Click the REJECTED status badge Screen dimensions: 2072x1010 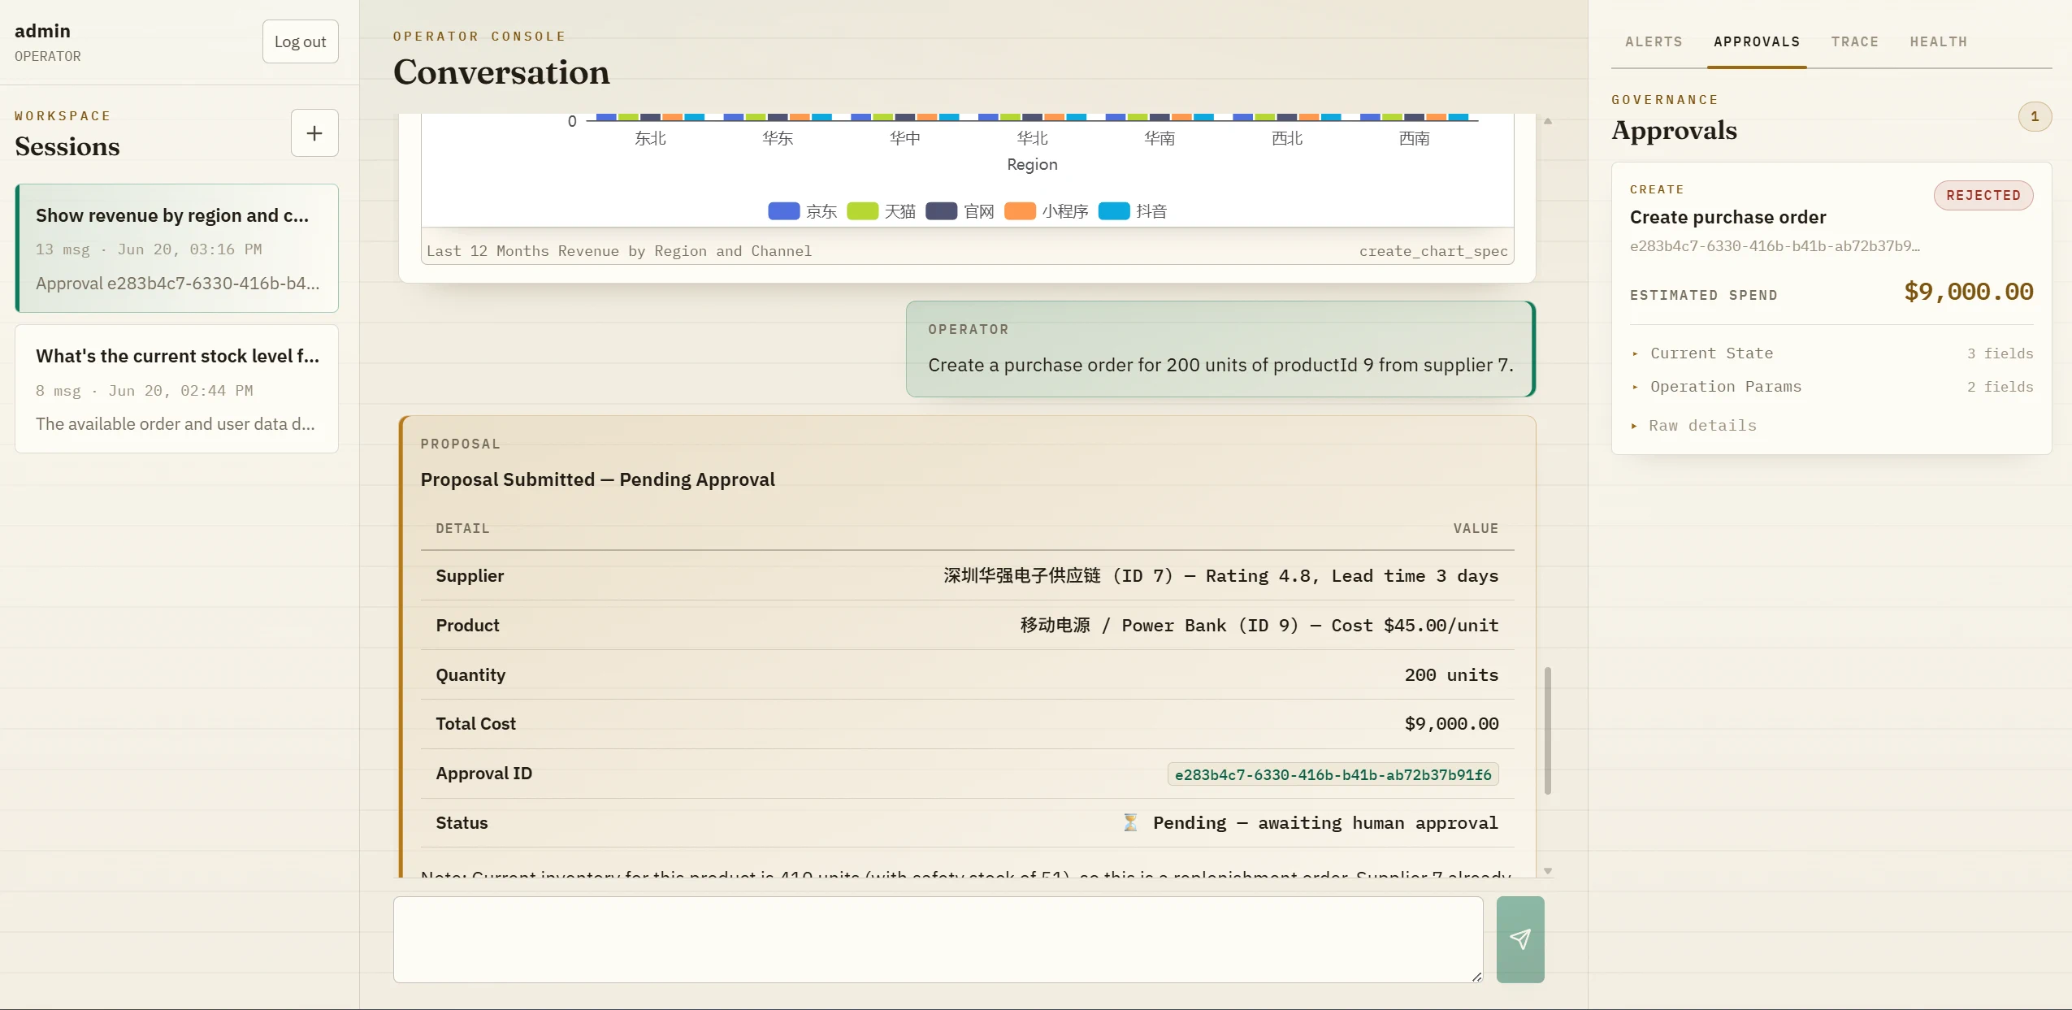point(1983,195)
